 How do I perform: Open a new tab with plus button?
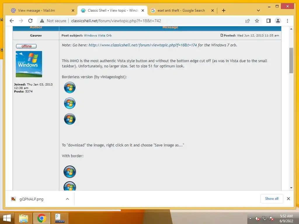pos(224,10)
